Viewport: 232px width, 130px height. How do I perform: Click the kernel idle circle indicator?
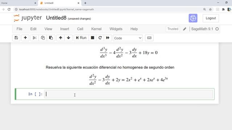217,29
